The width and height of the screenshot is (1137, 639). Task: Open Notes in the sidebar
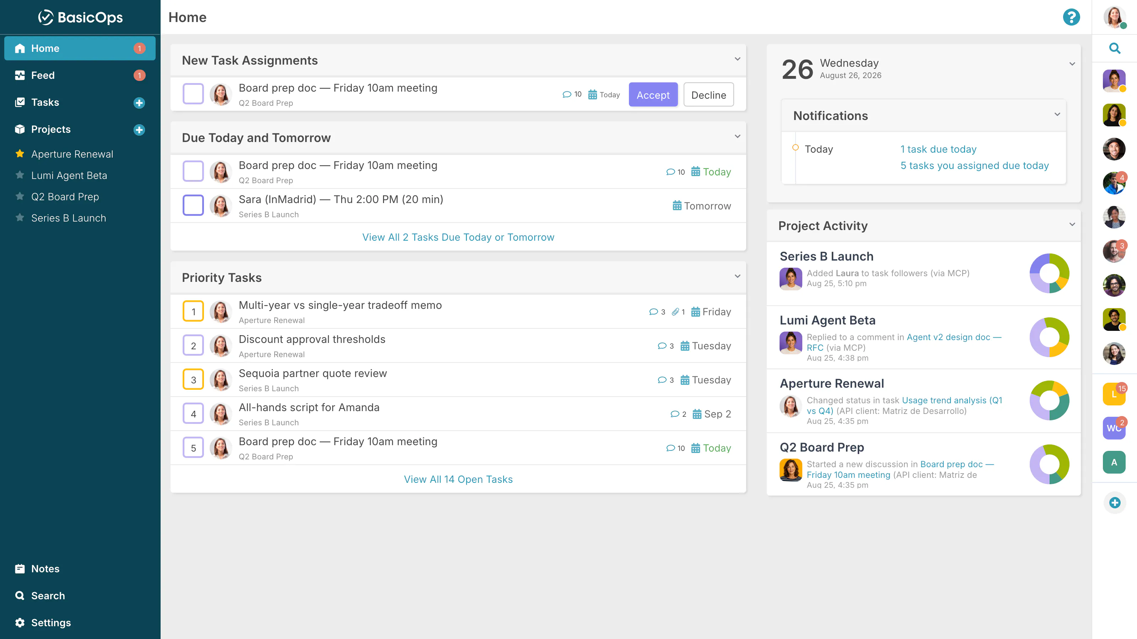click(80, 568)
